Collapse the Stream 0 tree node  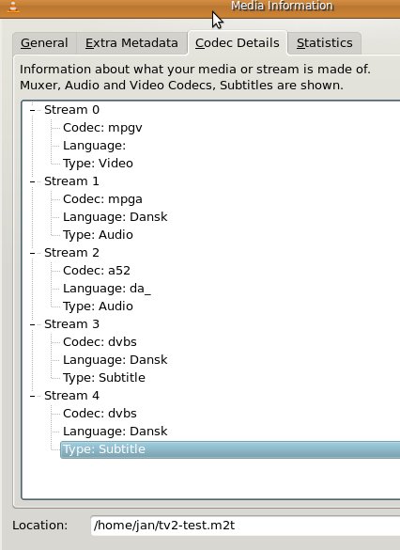click(x=32, y=110)
